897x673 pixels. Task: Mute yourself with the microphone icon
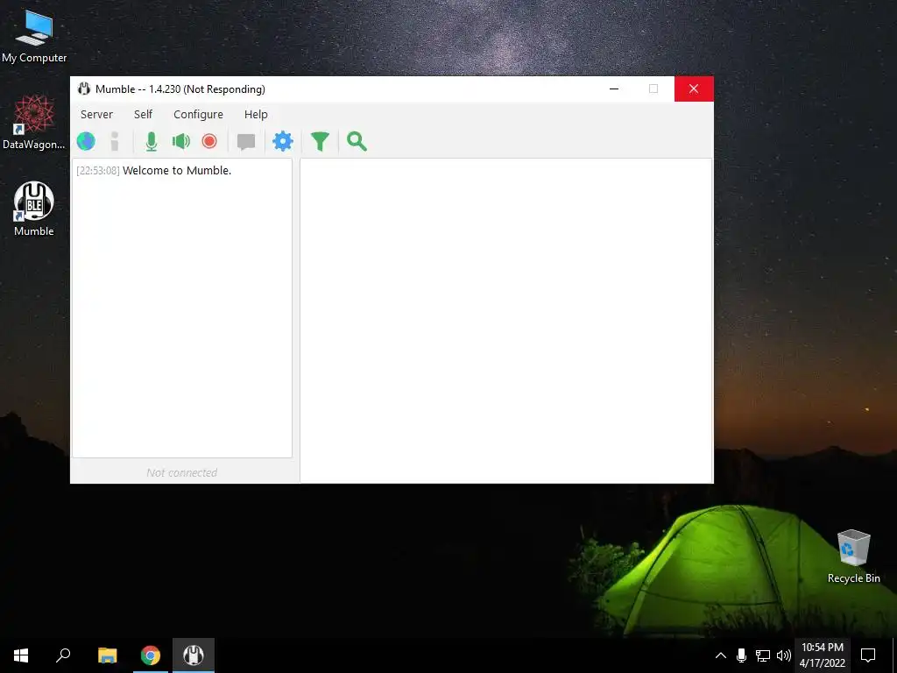tap(151, 141)
